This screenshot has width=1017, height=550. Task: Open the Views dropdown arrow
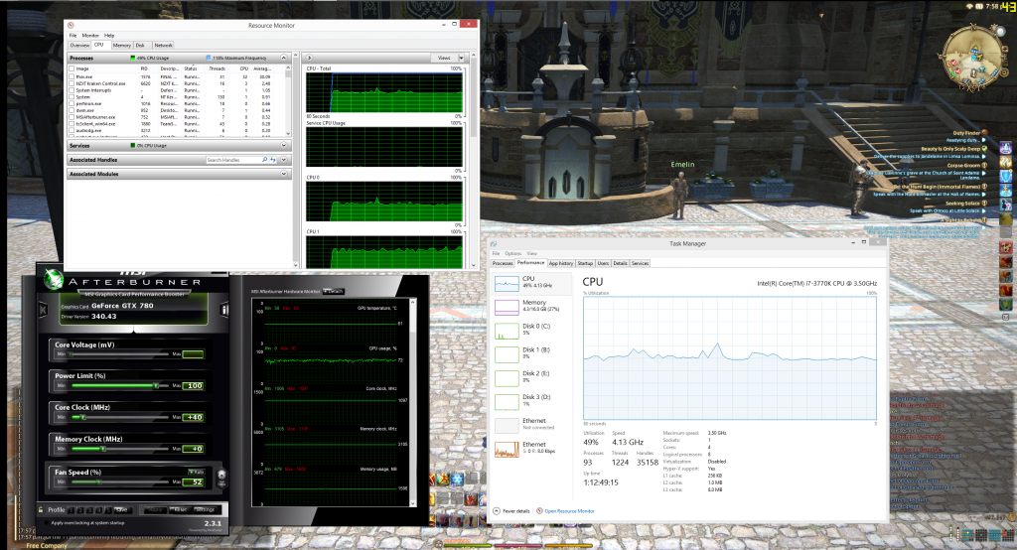point(461,58)
